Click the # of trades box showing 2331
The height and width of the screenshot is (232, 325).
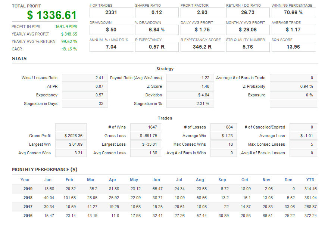(x=111, y=12)
